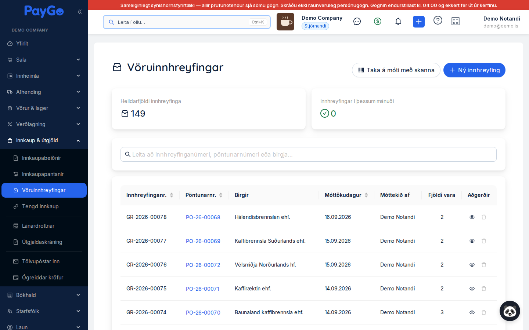529x330 pixels.
Task: Open purchase order PO-26-00072 link
Action: pyautogui.click(x=203, y=265)
